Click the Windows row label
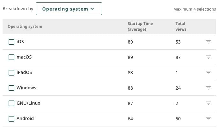 tap(26, 88)
